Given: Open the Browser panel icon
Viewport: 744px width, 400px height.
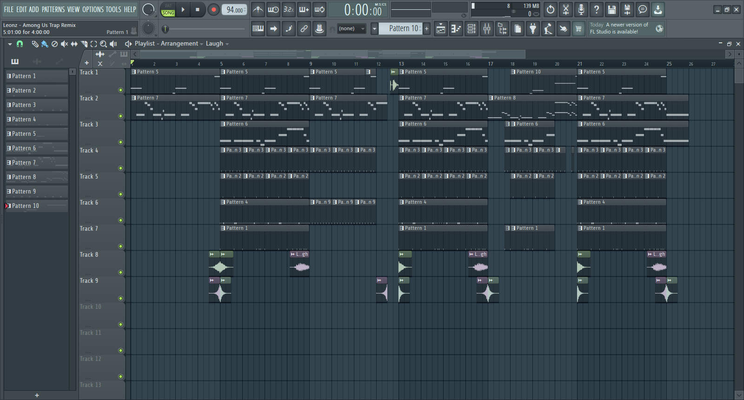Looking at the screenshot, I should 502,29.
